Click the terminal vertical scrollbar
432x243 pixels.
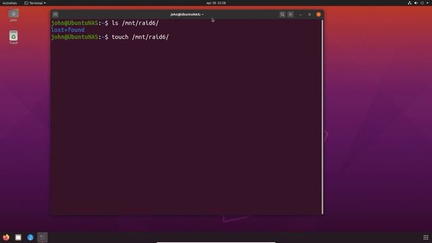pos(322,117)
